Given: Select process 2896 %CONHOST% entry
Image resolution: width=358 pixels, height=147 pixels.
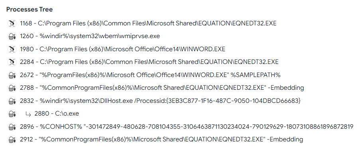Looking at the screenshot, I should (x=187, y=126).
